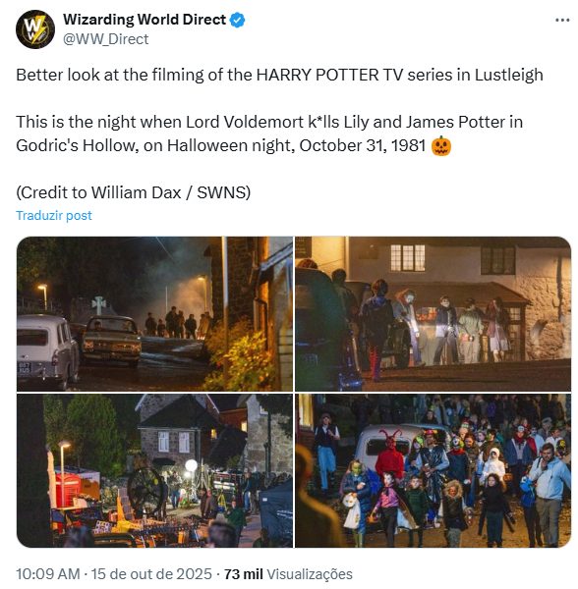Click the blue verified badge

237,20
